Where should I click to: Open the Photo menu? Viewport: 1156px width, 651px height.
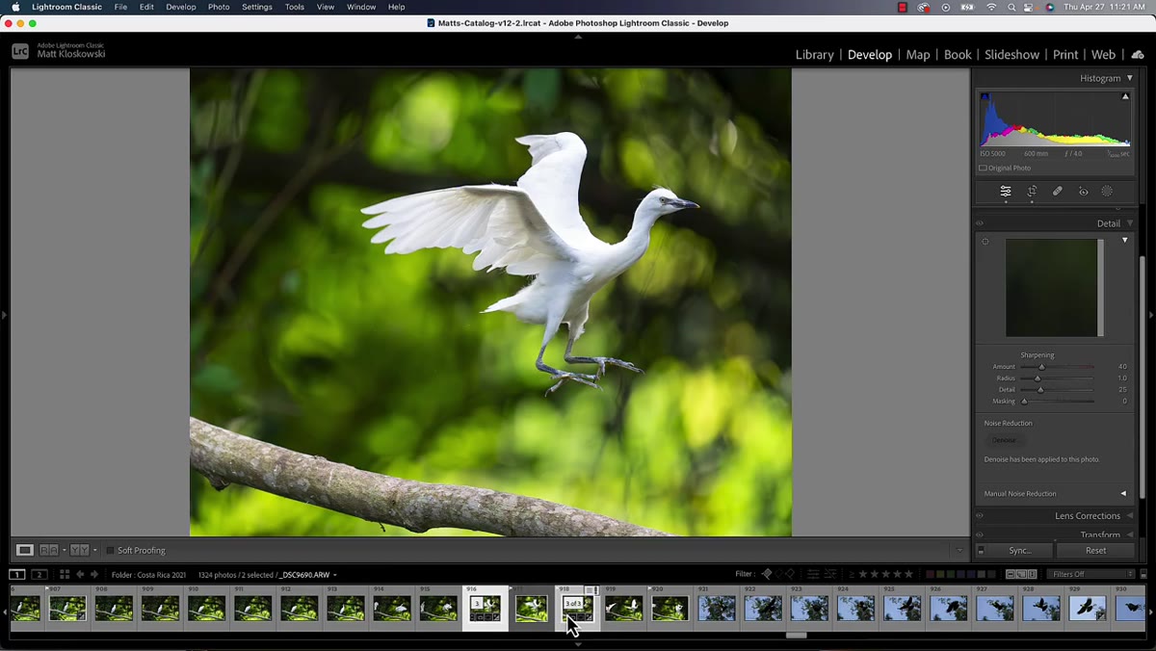(219, 7)
